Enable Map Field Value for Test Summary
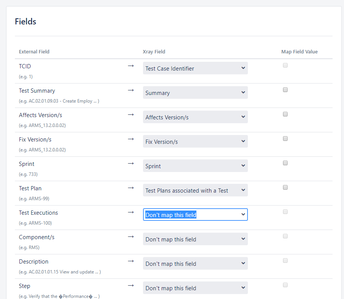Viewport: 344px width, 299px height. pos(285,90)
